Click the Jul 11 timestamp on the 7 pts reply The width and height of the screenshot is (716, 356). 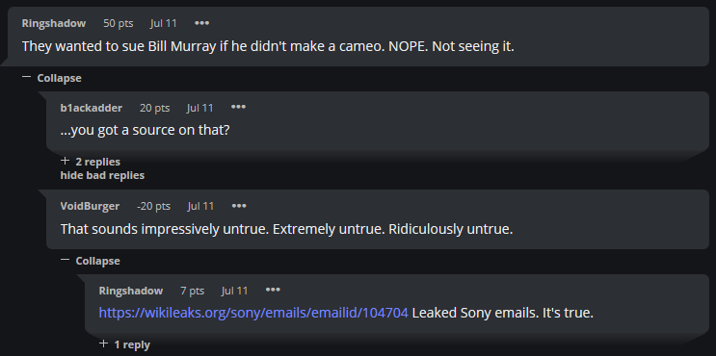click(235, 291)
